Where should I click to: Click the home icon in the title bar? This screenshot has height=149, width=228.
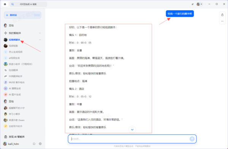tap(5, 4)
